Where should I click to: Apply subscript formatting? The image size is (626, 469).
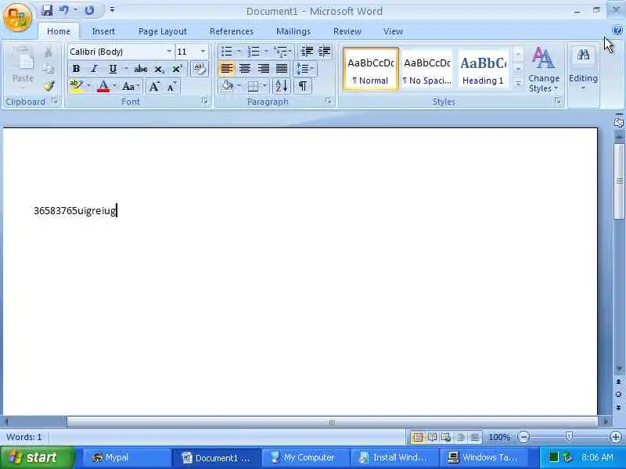(x=160, y=70)
